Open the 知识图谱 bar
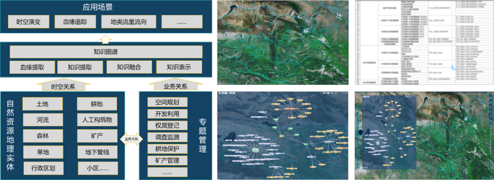 [106, 52]
